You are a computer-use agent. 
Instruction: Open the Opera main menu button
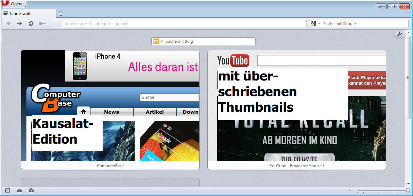tap(14, 4)
